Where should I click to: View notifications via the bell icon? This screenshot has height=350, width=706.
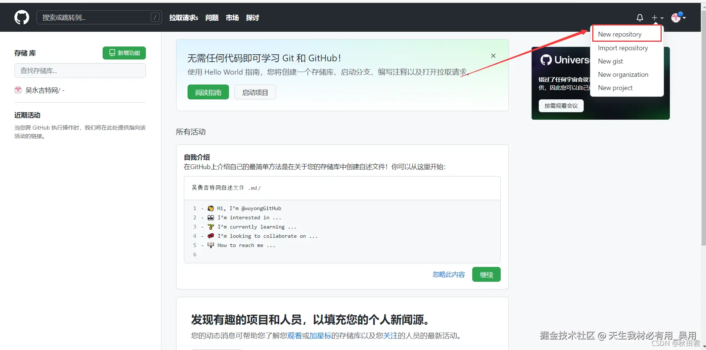click(639, 17)
